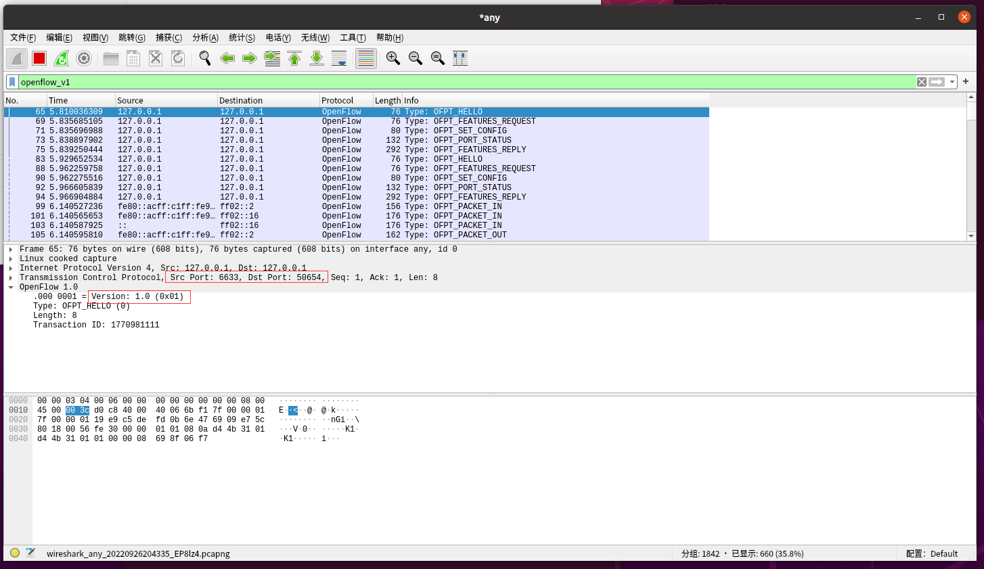
Task: Close the capture file via the toolbar icon
Action: [x=156, y=58]
